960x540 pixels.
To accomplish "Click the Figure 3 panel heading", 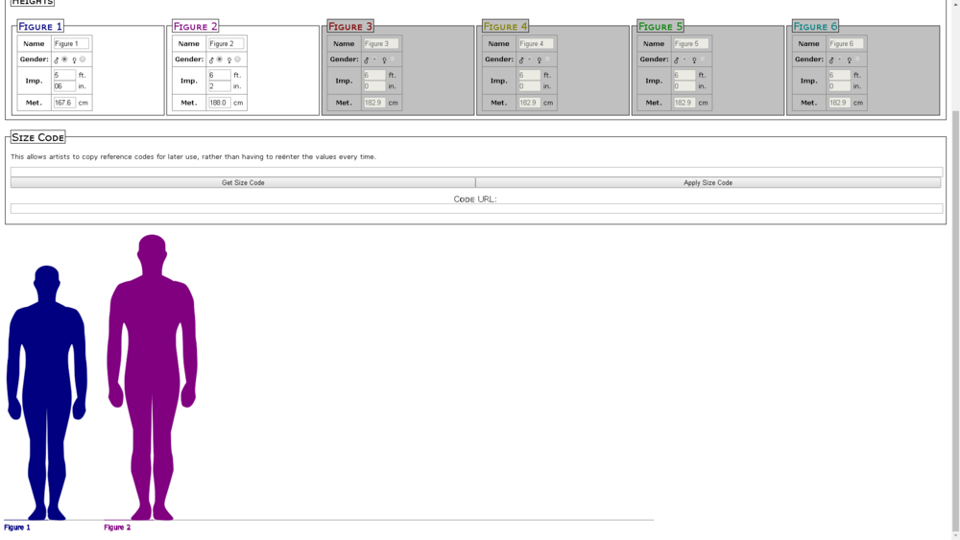I will pos(350,27).
